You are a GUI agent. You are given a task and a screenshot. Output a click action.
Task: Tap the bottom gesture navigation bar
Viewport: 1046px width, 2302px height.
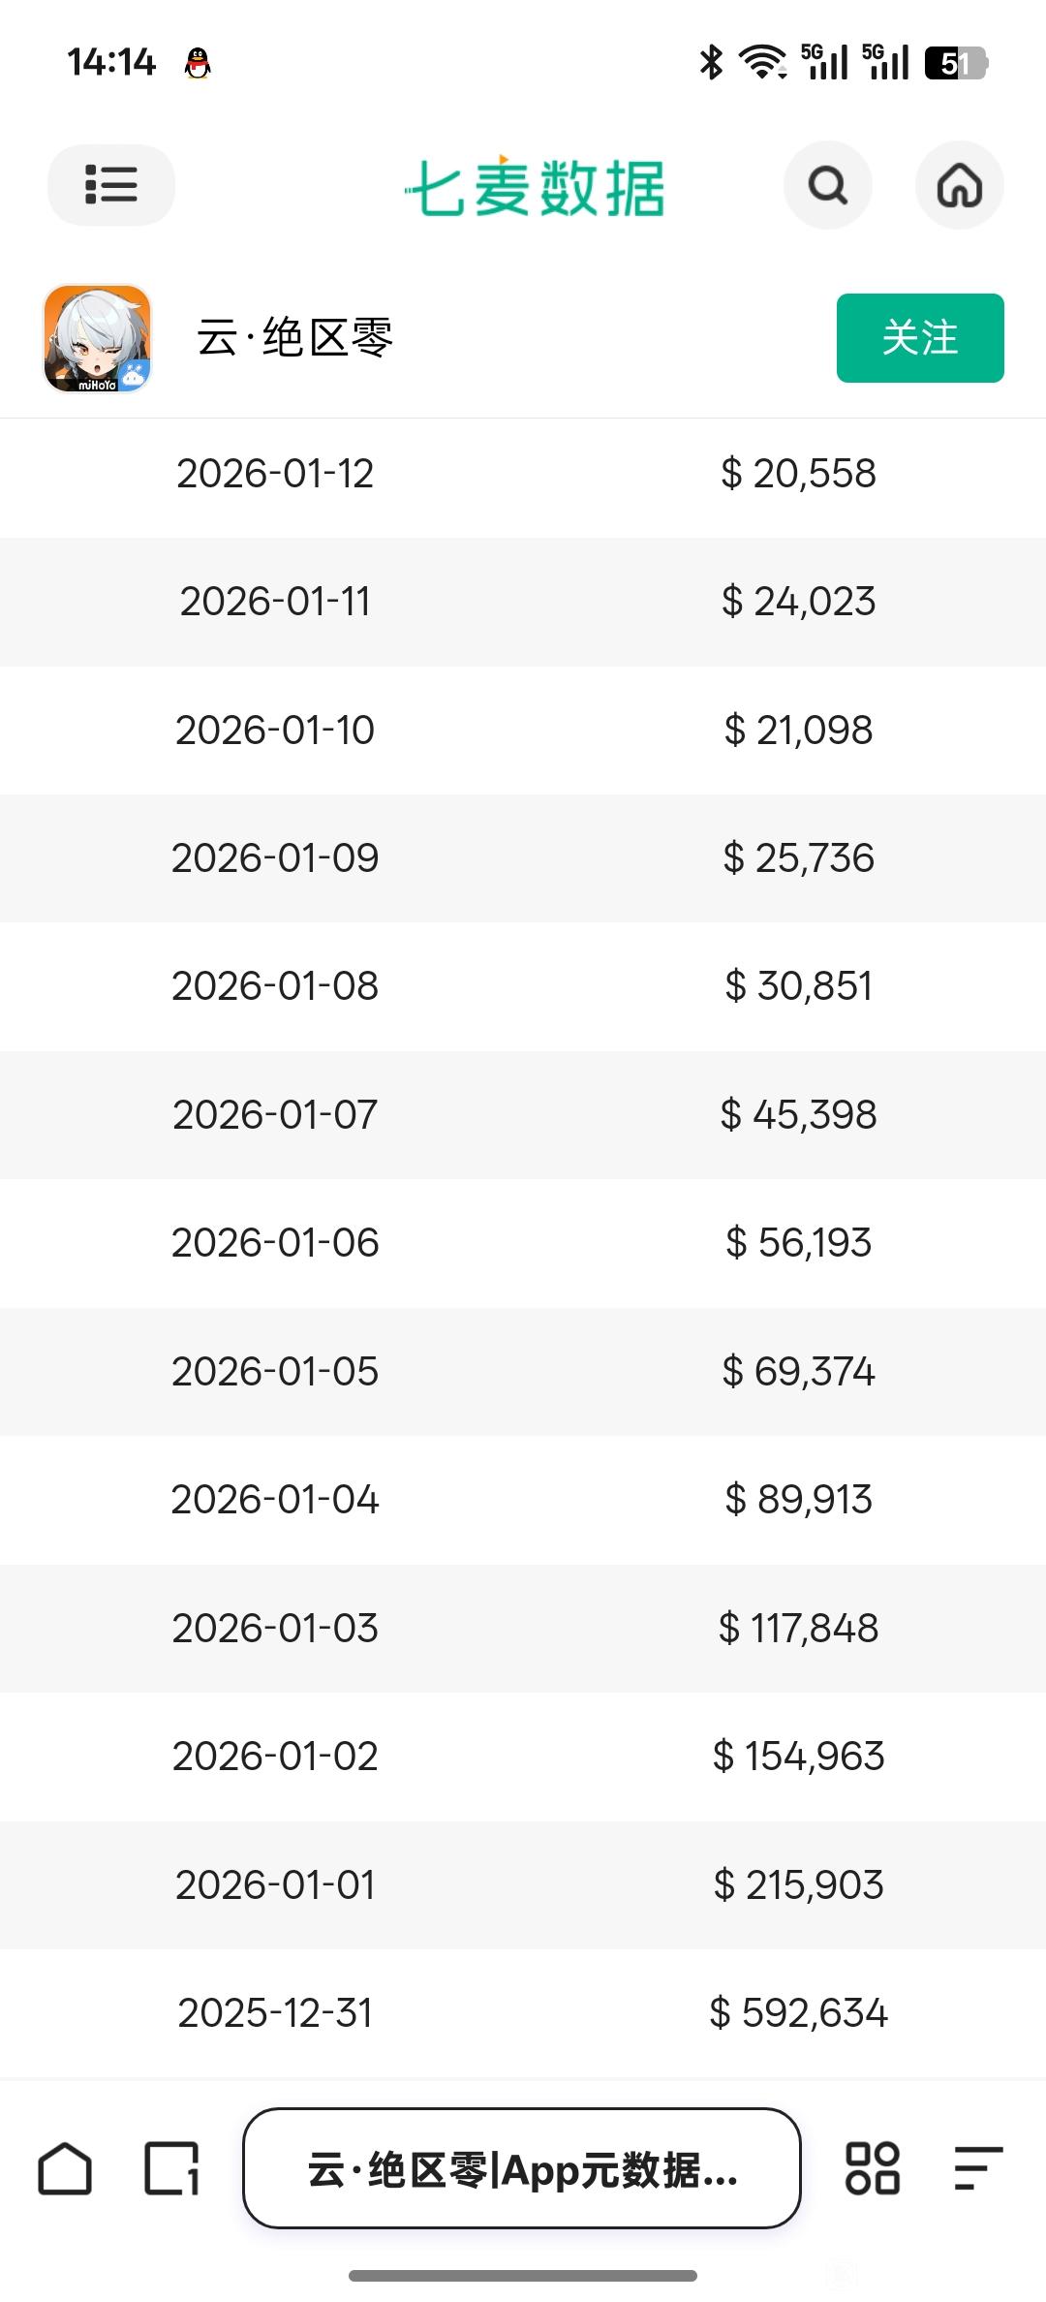[523, 2275]
